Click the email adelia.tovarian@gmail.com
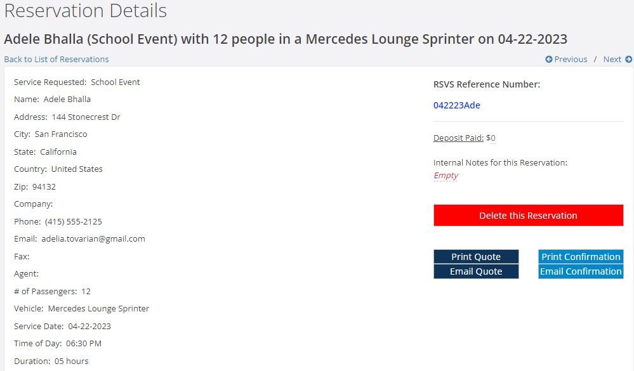This screenshot has height=371, width=634. pos(93,239)
